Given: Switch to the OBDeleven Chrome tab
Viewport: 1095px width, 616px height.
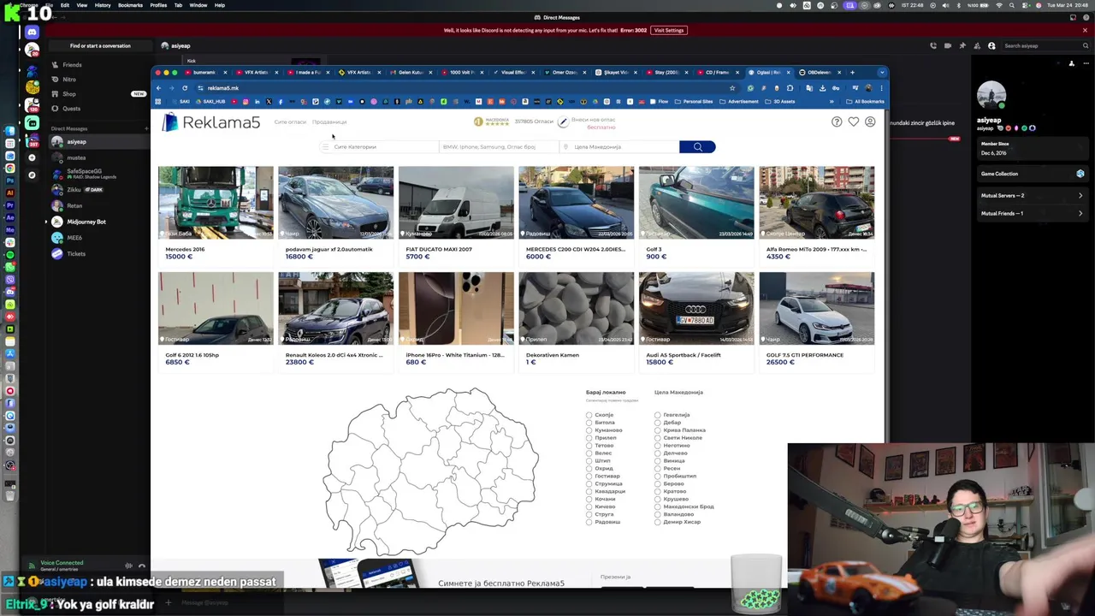Looking at the screenshot, I should pyautogui.click(x=821, y=73).
